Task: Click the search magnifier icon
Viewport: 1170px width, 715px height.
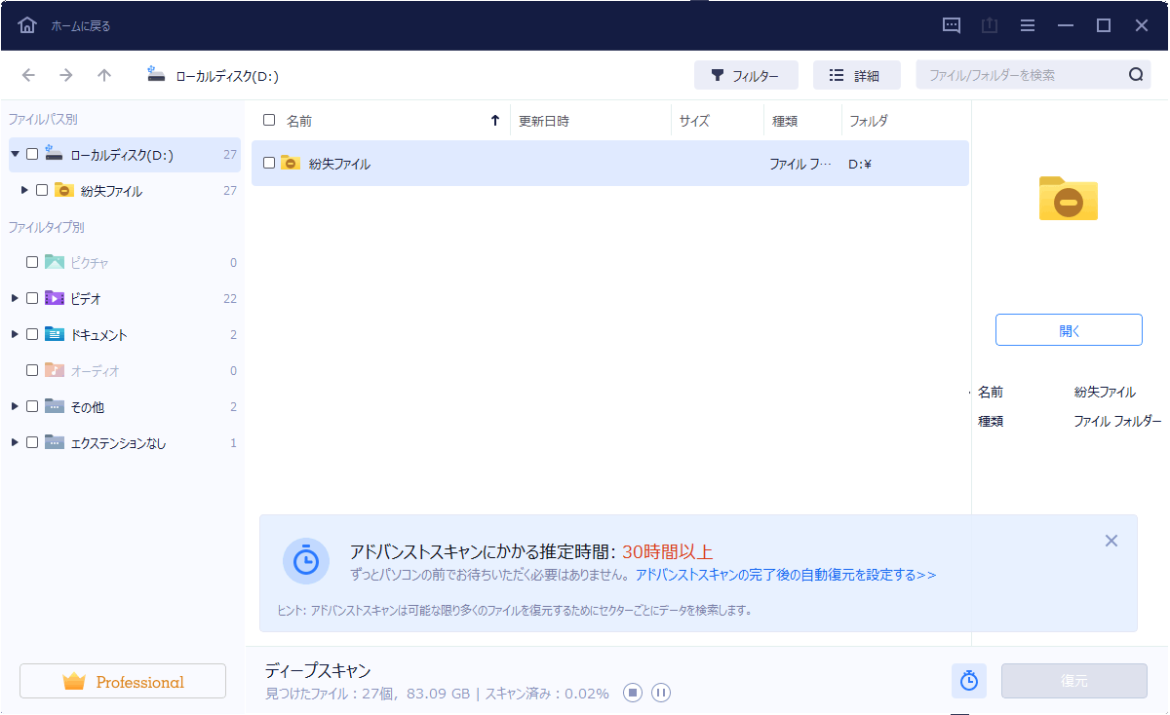Action: [1136, 75]
